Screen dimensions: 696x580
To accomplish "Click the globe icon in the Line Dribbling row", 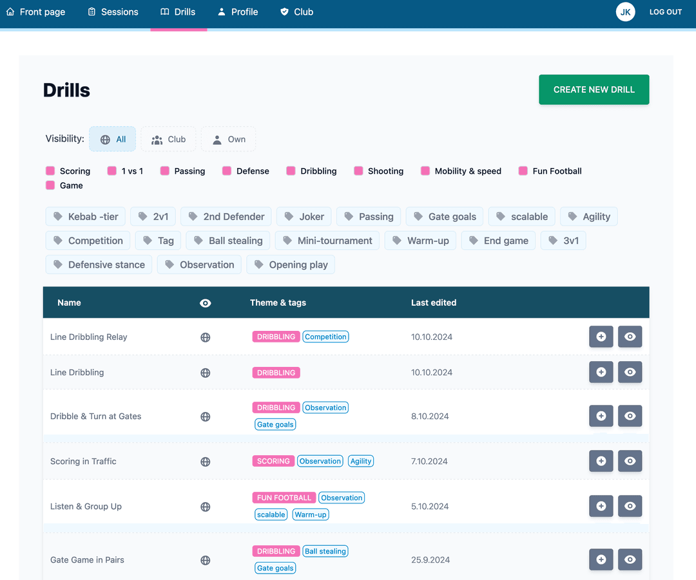I will click(205, 373).
